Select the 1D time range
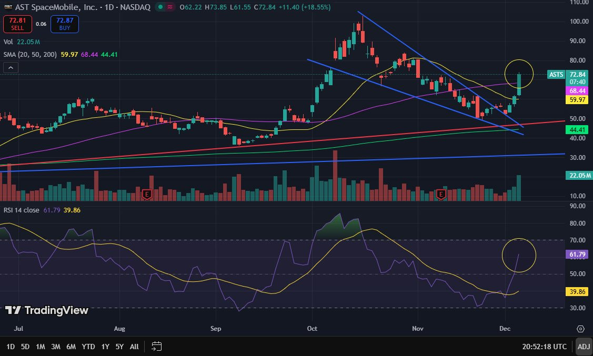Screen dimensions: 593x356 [x=11, y=347]
